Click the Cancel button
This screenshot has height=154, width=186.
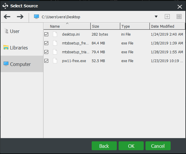[158, 146]
